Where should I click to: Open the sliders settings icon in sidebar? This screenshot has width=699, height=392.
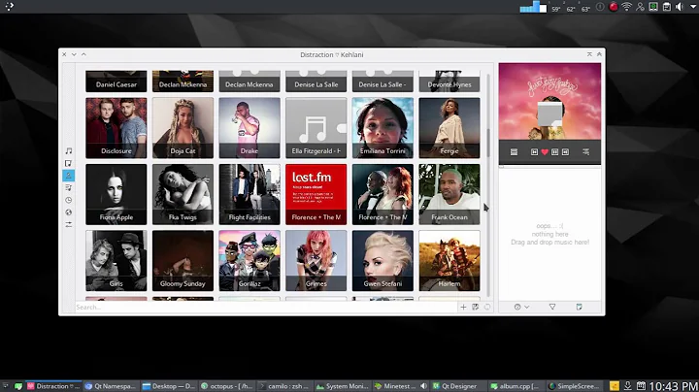tap(69, 224)
